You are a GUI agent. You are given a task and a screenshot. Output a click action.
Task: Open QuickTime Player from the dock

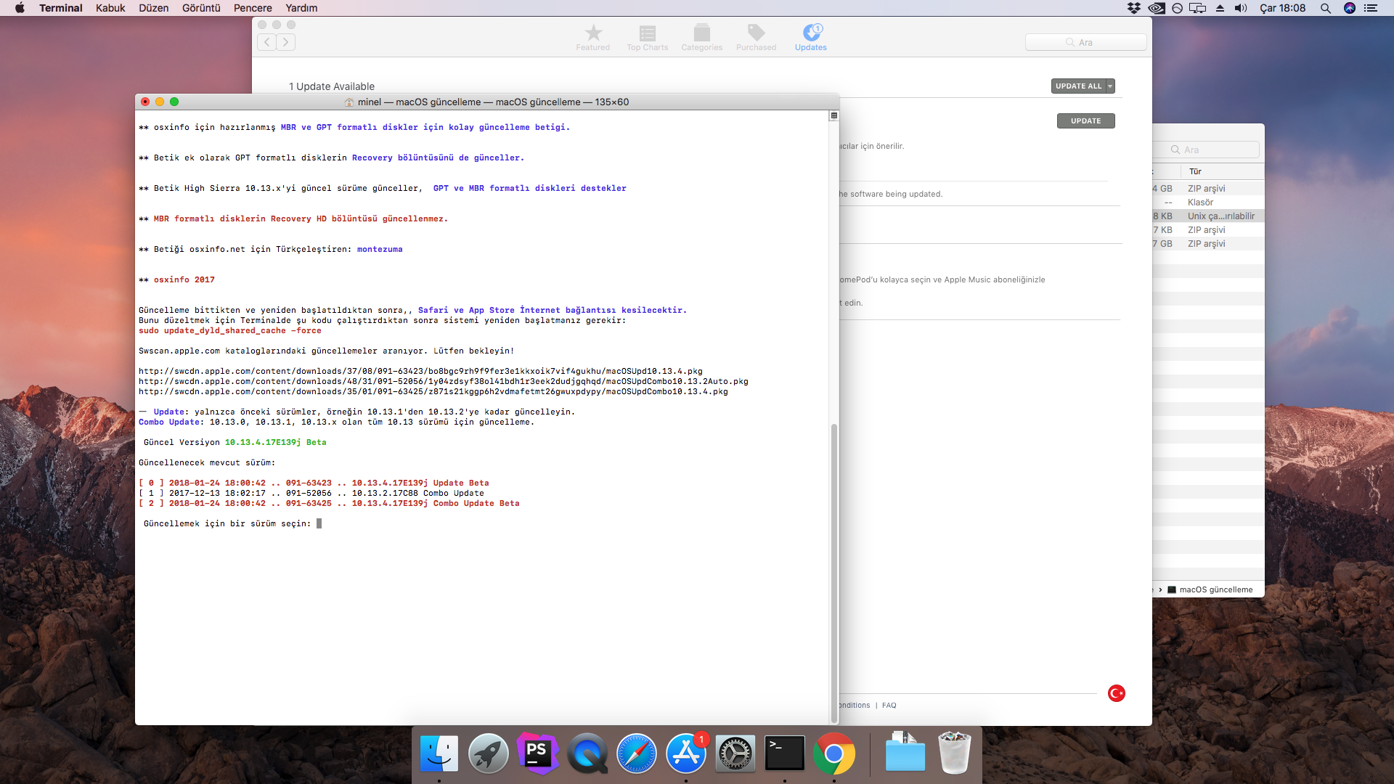click(587, 754)
